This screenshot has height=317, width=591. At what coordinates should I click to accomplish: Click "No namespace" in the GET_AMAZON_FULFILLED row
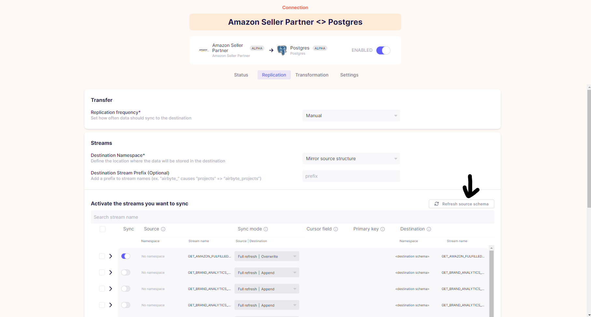click(x=153, y=256)
